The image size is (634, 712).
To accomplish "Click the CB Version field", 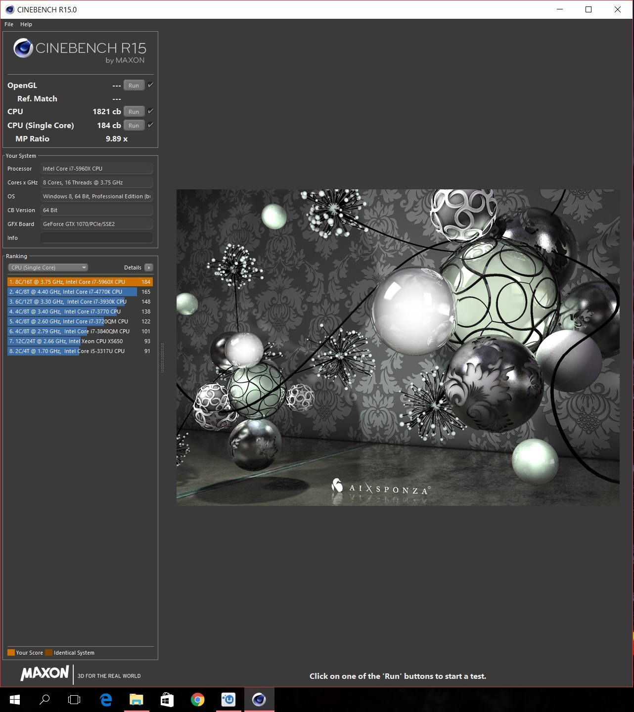I will coord(97,210).
